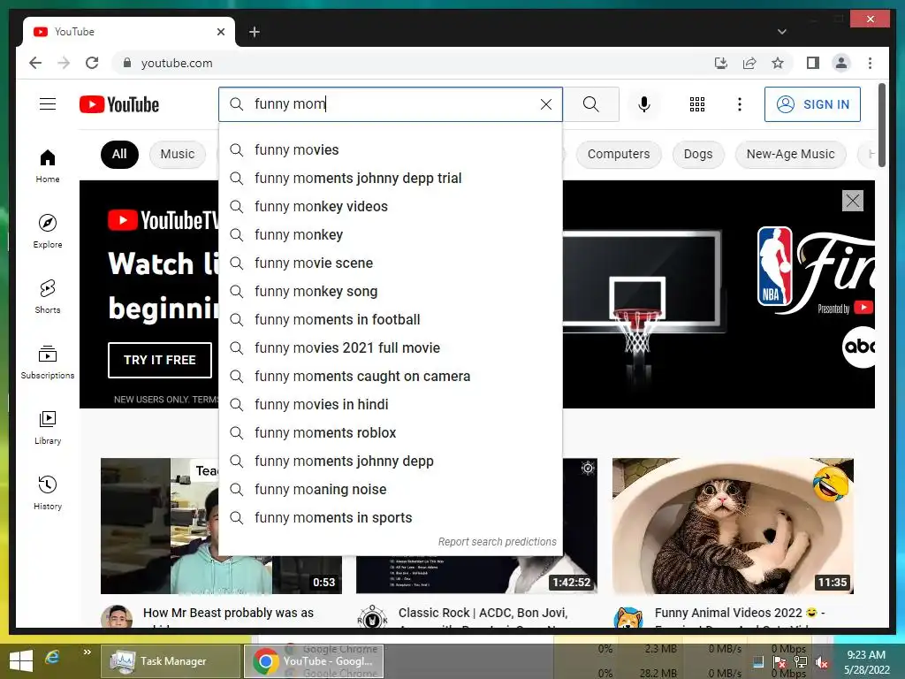This screenshot has height=679, width=905.
Task: Expand the taskbar quick launch chevron
Action: (87, 652)
